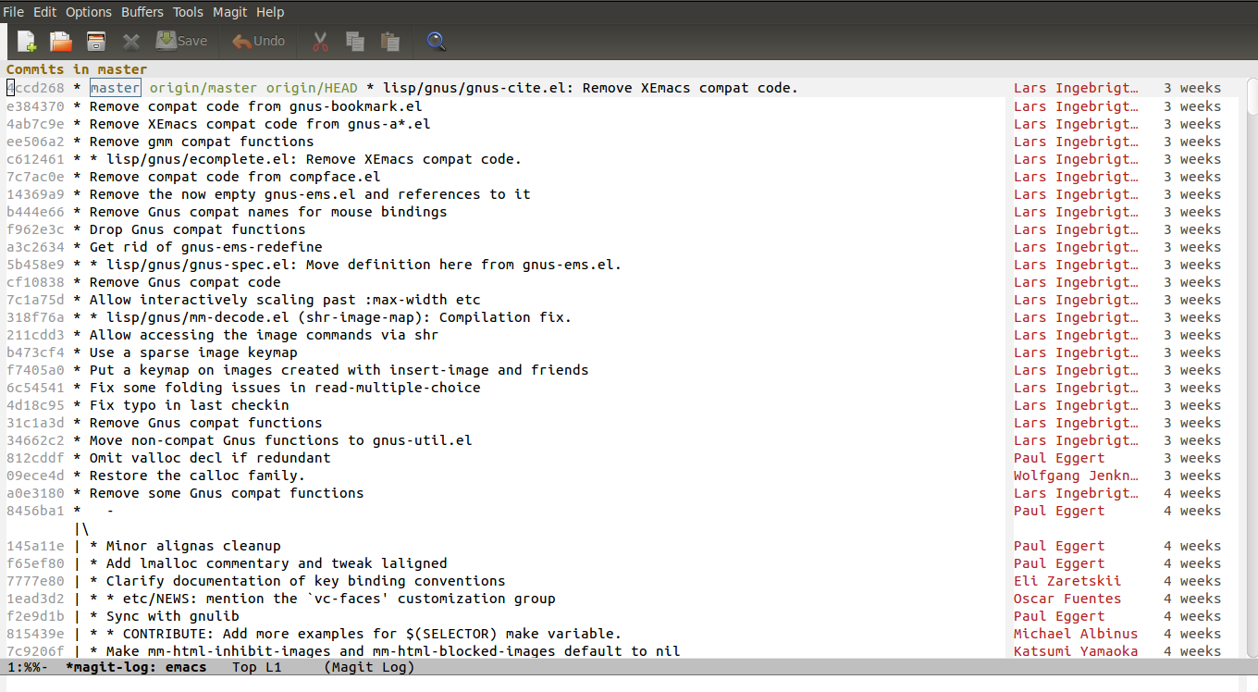1258x692 pixels.
Task: Click the 'Commits in master' header
Action: (77, 69)
